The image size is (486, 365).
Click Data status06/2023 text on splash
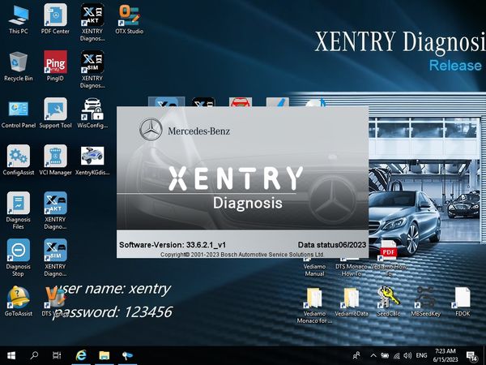[332, 245]
